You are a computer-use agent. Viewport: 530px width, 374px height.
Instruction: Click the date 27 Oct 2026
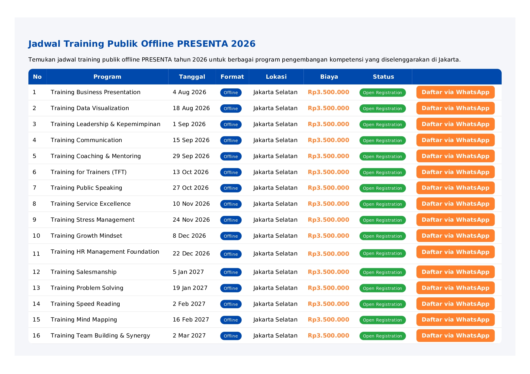tap(191, 188)
